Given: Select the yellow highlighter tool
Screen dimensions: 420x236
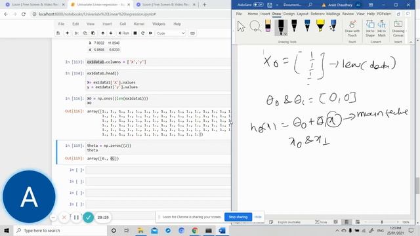Looking at the screenshot, I should 320,26.
